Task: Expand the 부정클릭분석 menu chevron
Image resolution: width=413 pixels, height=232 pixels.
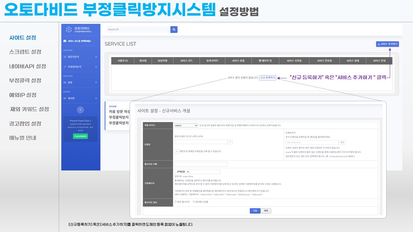Action: click(96, 67)
